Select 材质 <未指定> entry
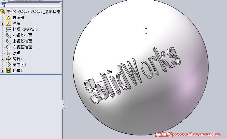 pos(25,29)
